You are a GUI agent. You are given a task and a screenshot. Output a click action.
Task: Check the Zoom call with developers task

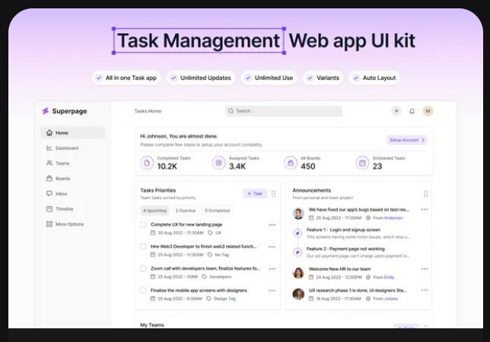point(143,268)
